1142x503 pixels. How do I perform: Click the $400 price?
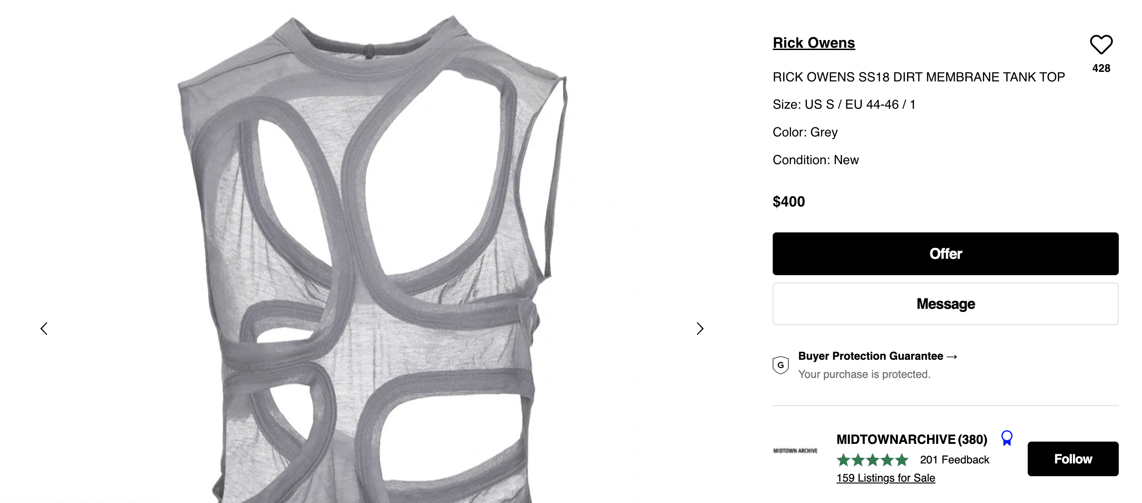[789, 201]
